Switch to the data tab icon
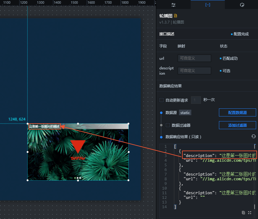This screenshot has width=258, height=219. [x=208, y=5]
